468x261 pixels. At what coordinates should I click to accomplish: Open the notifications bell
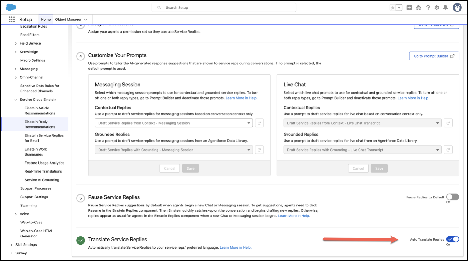pos(445,8)
